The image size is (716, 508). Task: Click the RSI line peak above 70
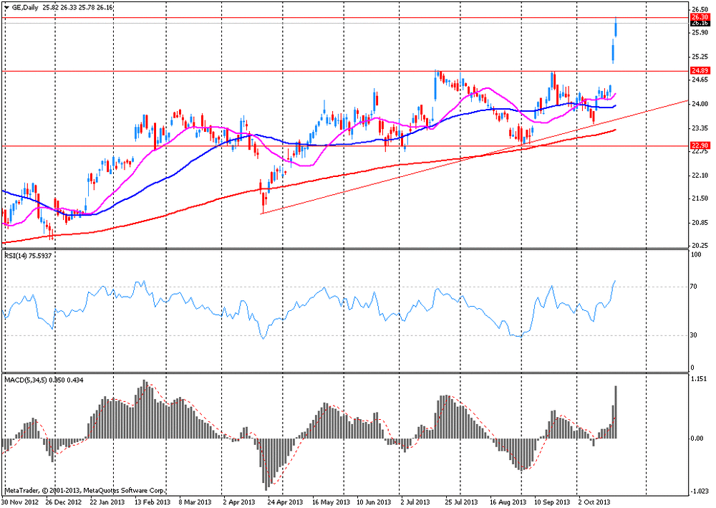615,281
